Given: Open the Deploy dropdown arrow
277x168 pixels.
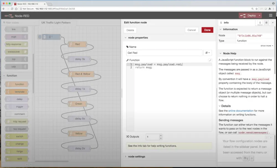Looking at the screenshot, I should click(260, 15).
